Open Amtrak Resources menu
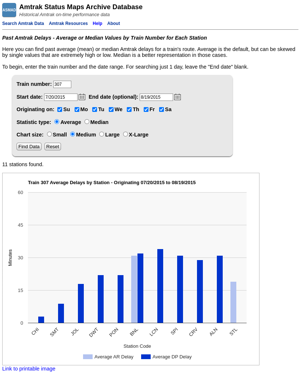 point(68,23)
